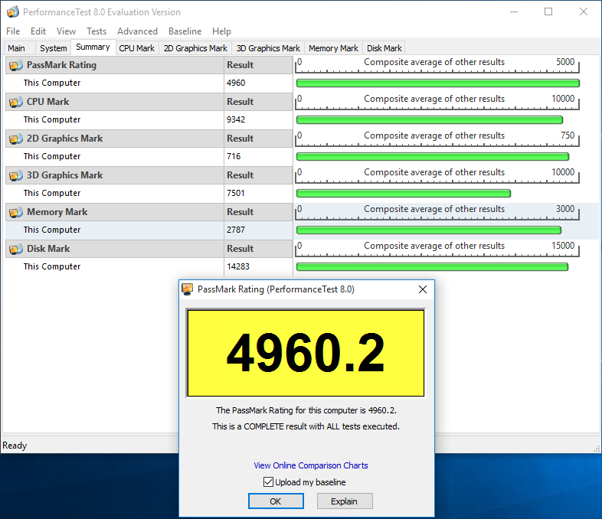
Task: Click OK in the PassMark Rating dialog
Action: (276, 501)
